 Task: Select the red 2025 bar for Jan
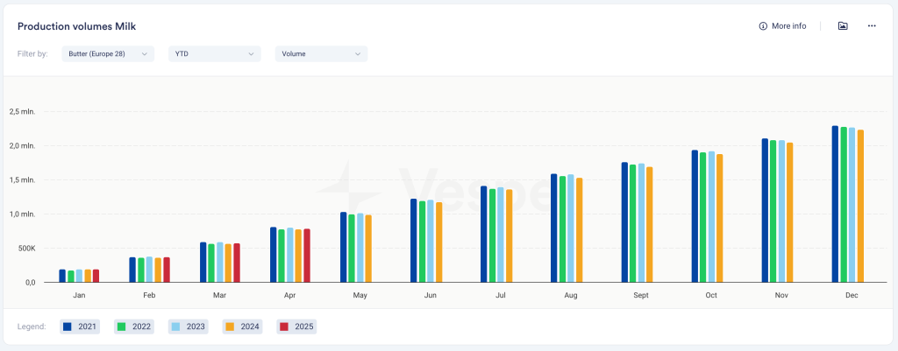tap(96, 276)
